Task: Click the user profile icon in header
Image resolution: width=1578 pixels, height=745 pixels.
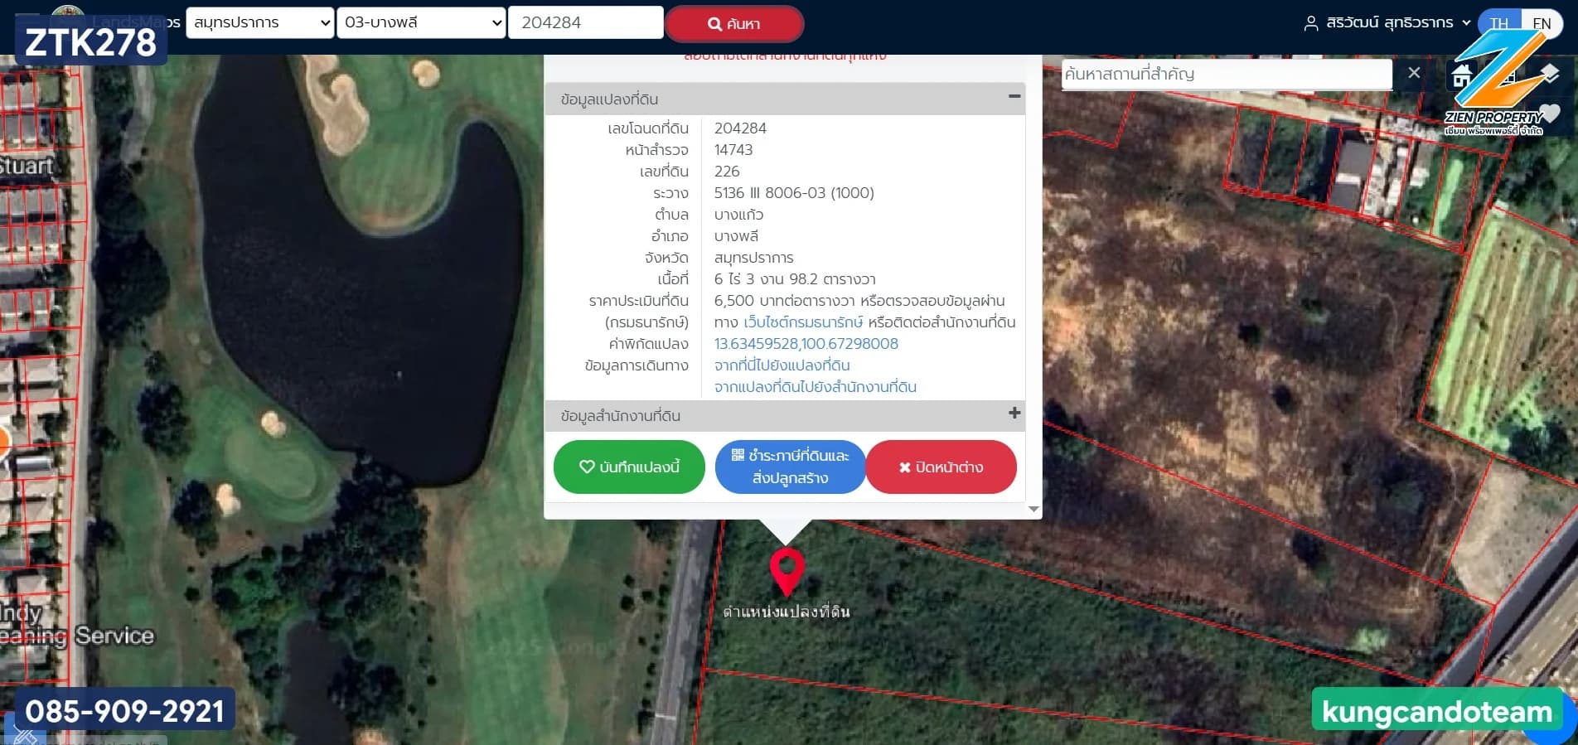Action: (x=1310, y=23)
